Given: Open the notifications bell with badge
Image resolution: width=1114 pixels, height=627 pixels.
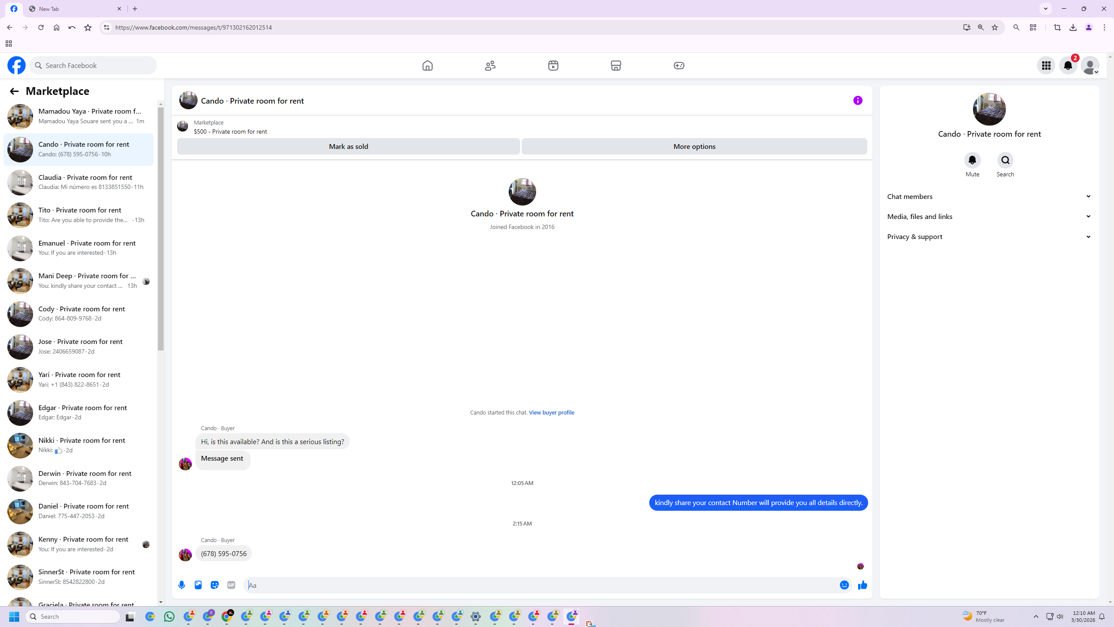Looking at the screenshot, I should coord(1068,65).
